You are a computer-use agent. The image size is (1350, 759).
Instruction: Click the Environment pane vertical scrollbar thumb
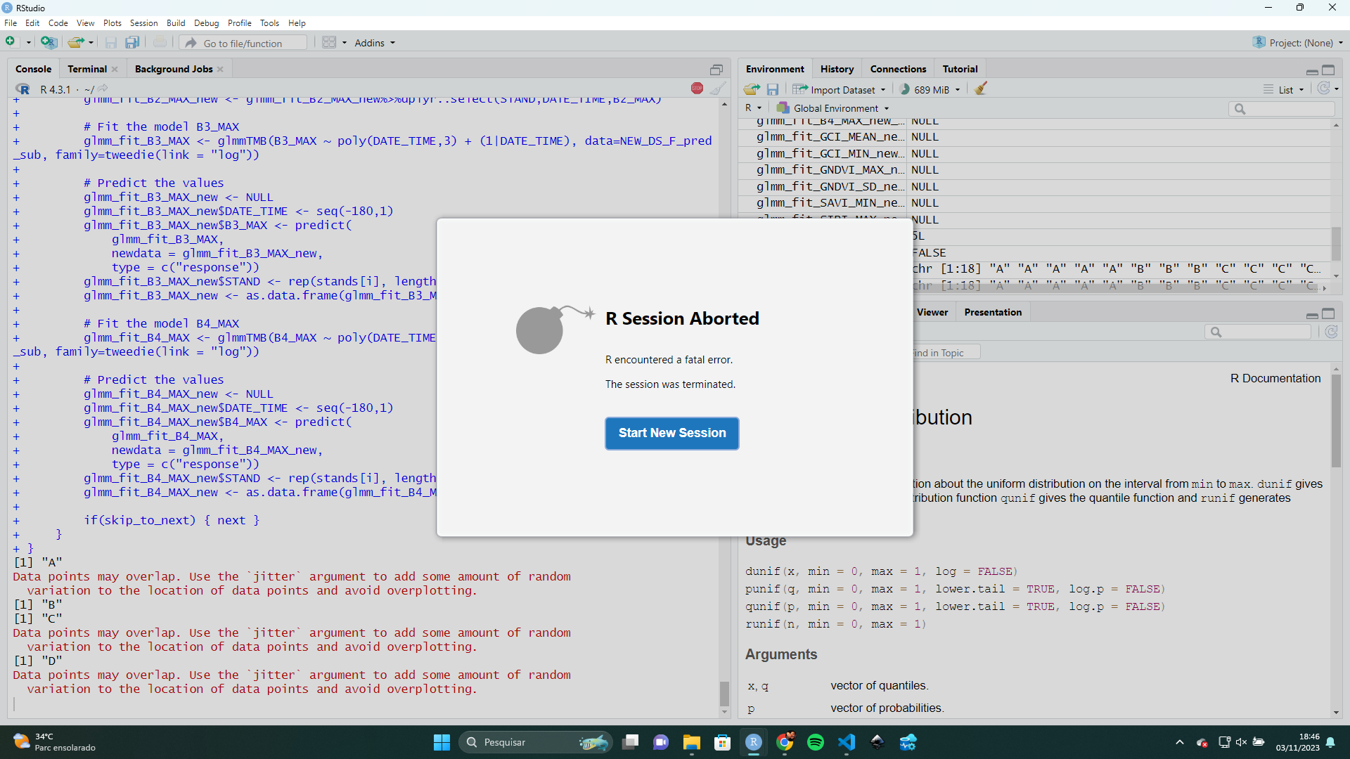1336,245
